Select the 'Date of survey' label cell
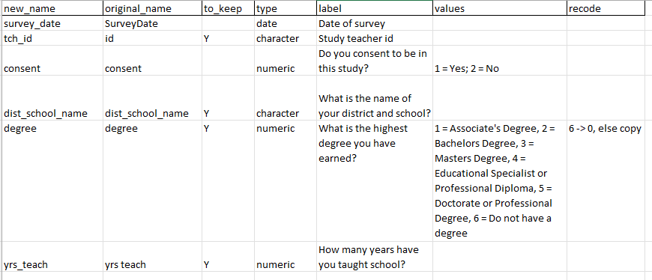 click(374, 24)
